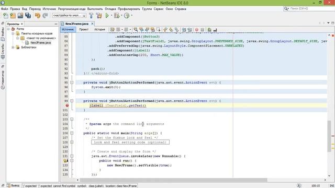335x188 pixels.
Task: Click the New Project toolbar icon
Action: 13,16
